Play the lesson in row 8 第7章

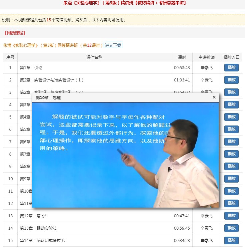[231, 154]
